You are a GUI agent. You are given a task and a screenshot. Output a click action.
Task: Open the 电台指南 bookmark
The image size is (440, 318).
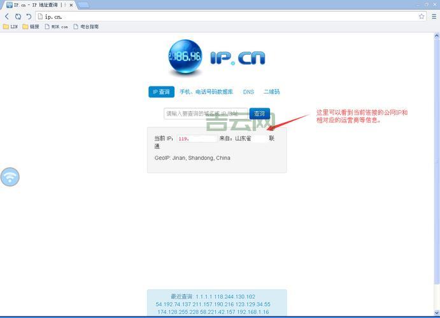85,27
